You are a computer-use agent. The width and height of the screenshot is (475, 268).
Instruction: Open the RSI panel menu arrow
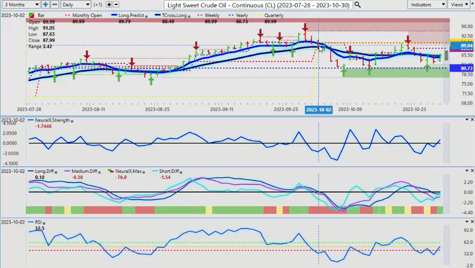(466, 222)
